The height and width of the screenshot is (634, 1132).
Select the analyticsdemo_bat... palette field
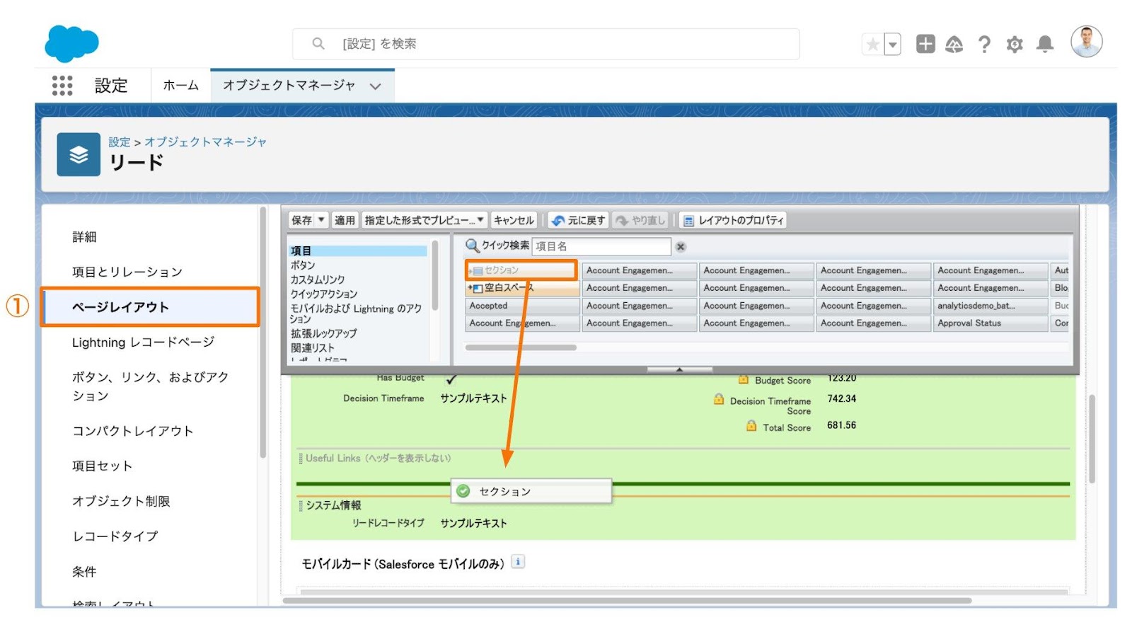click(990, 306)
